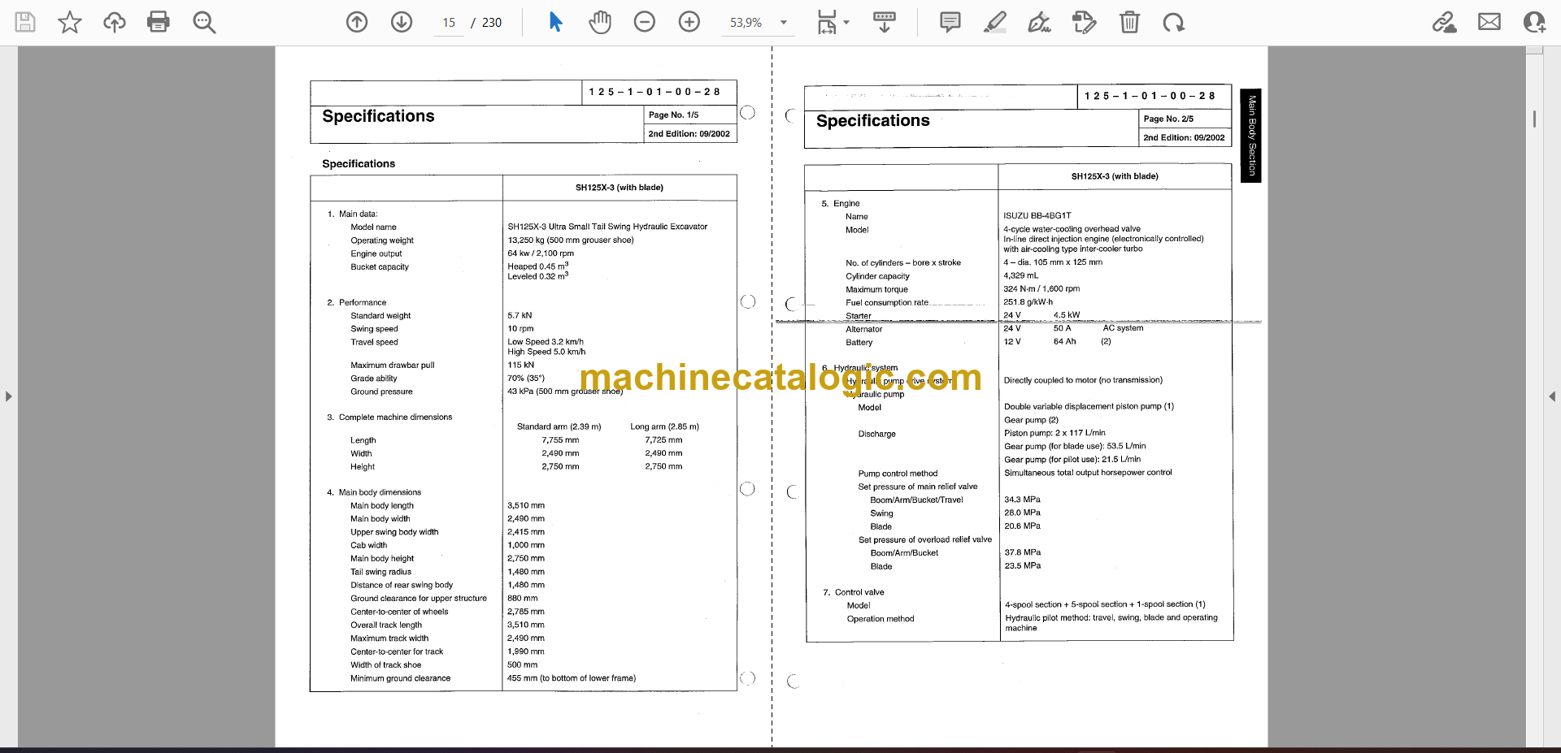
Task: Click the stamp edit tool icon
Action: (x=1084, y=22)
